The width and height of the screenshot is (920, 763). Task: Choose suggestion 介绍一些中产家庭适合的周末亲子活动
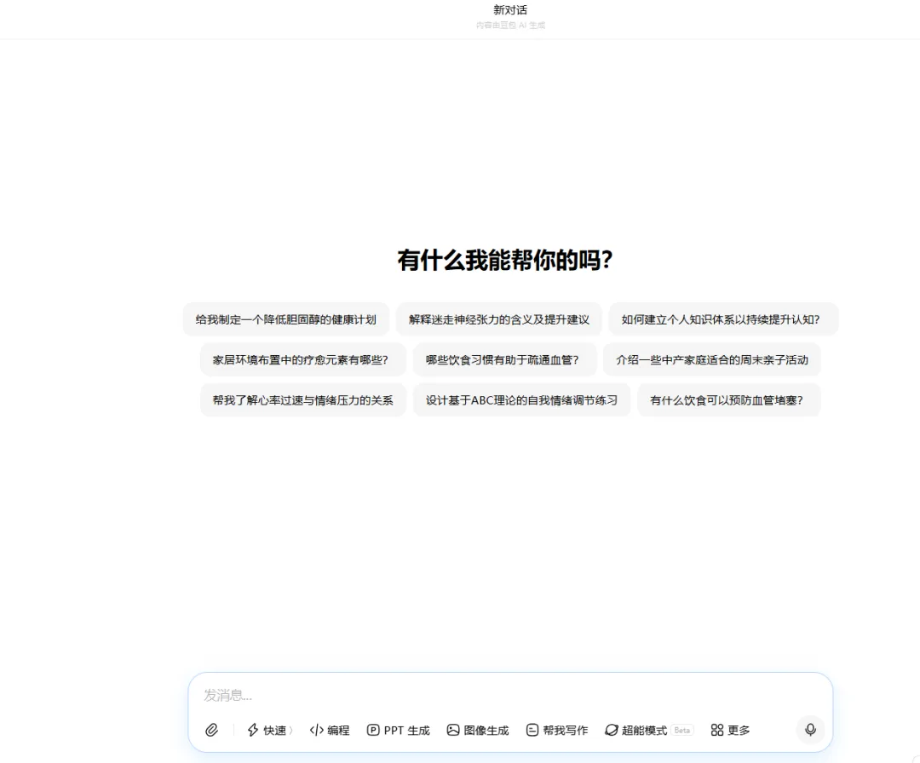[x=711, y=359]
